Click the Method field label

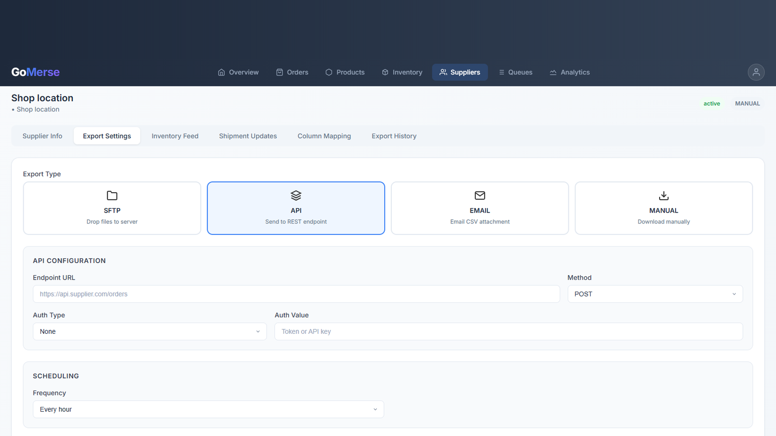(580, 278)
